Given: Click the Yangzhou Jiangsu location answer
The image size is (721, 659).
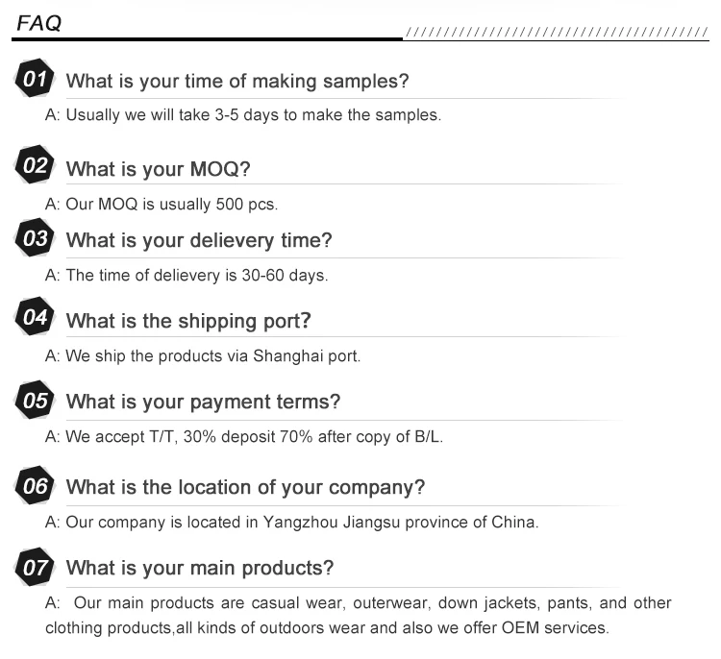Looking at the screenshot, I should point(292,523).
